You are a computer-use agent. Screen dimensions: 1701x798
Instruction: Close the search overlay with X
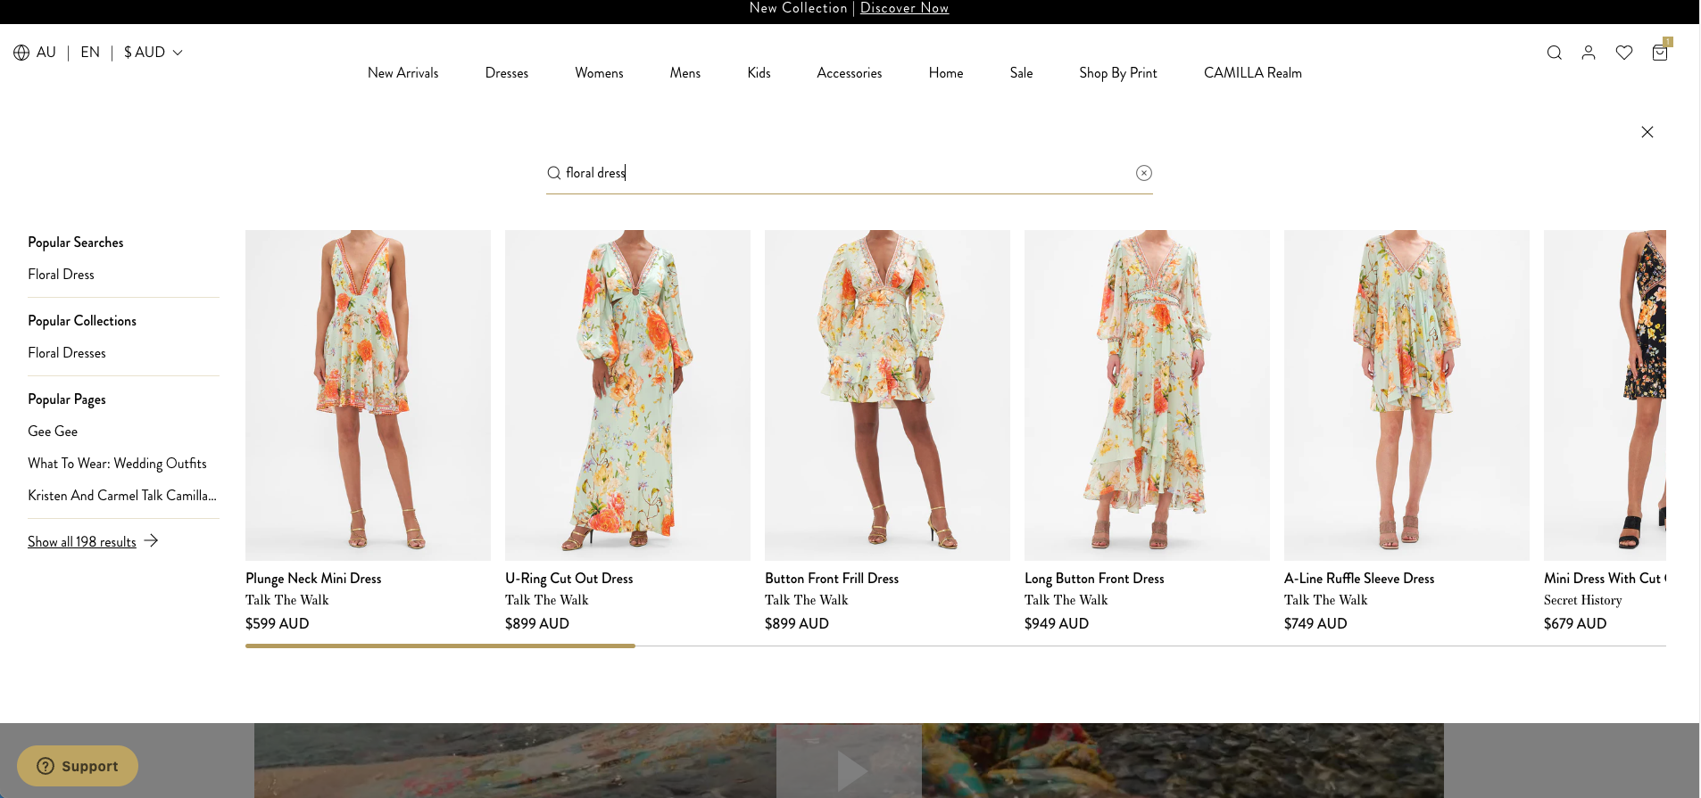pyautogui.click(x=1647, y=132)
